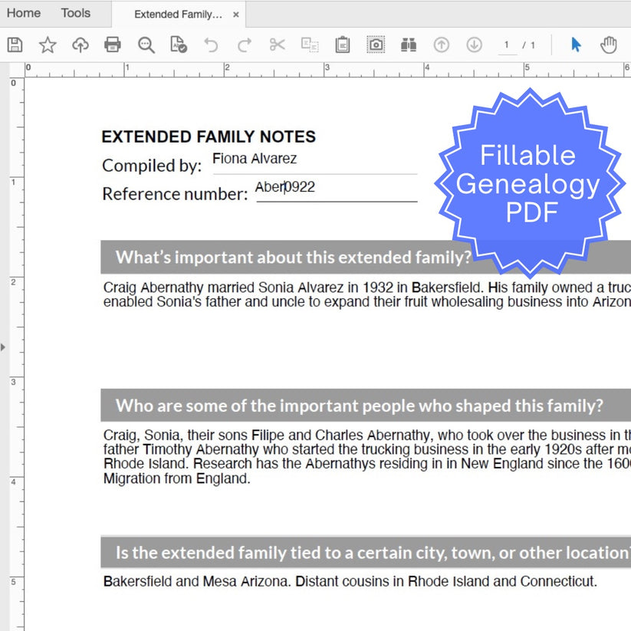Print the genealogy PDF

coord(113,44)
